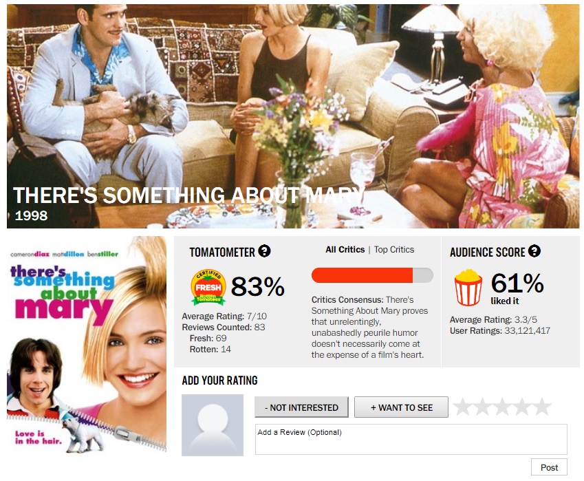Click the red Tomatometer score bar

372,275
